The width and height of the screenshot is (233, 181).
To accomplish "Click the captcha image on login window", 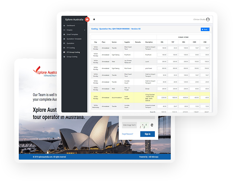I will pyautogui.click(x=144, y=125).
